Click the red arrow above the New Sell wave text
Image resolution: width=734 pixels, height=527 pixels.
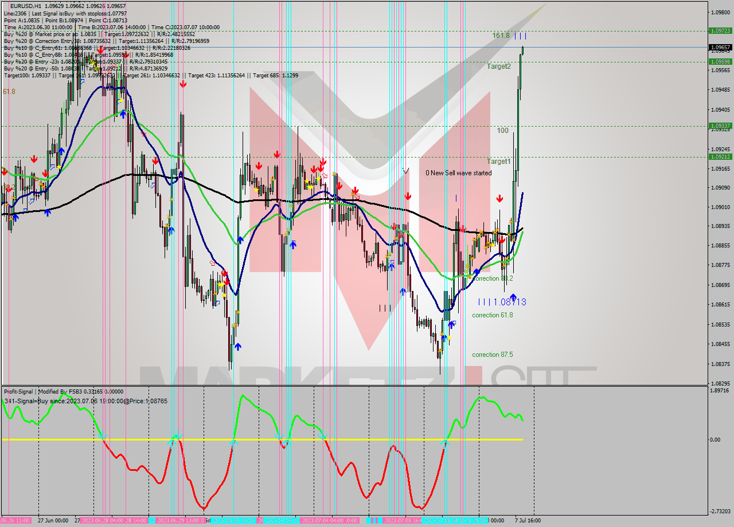(408, 196)
